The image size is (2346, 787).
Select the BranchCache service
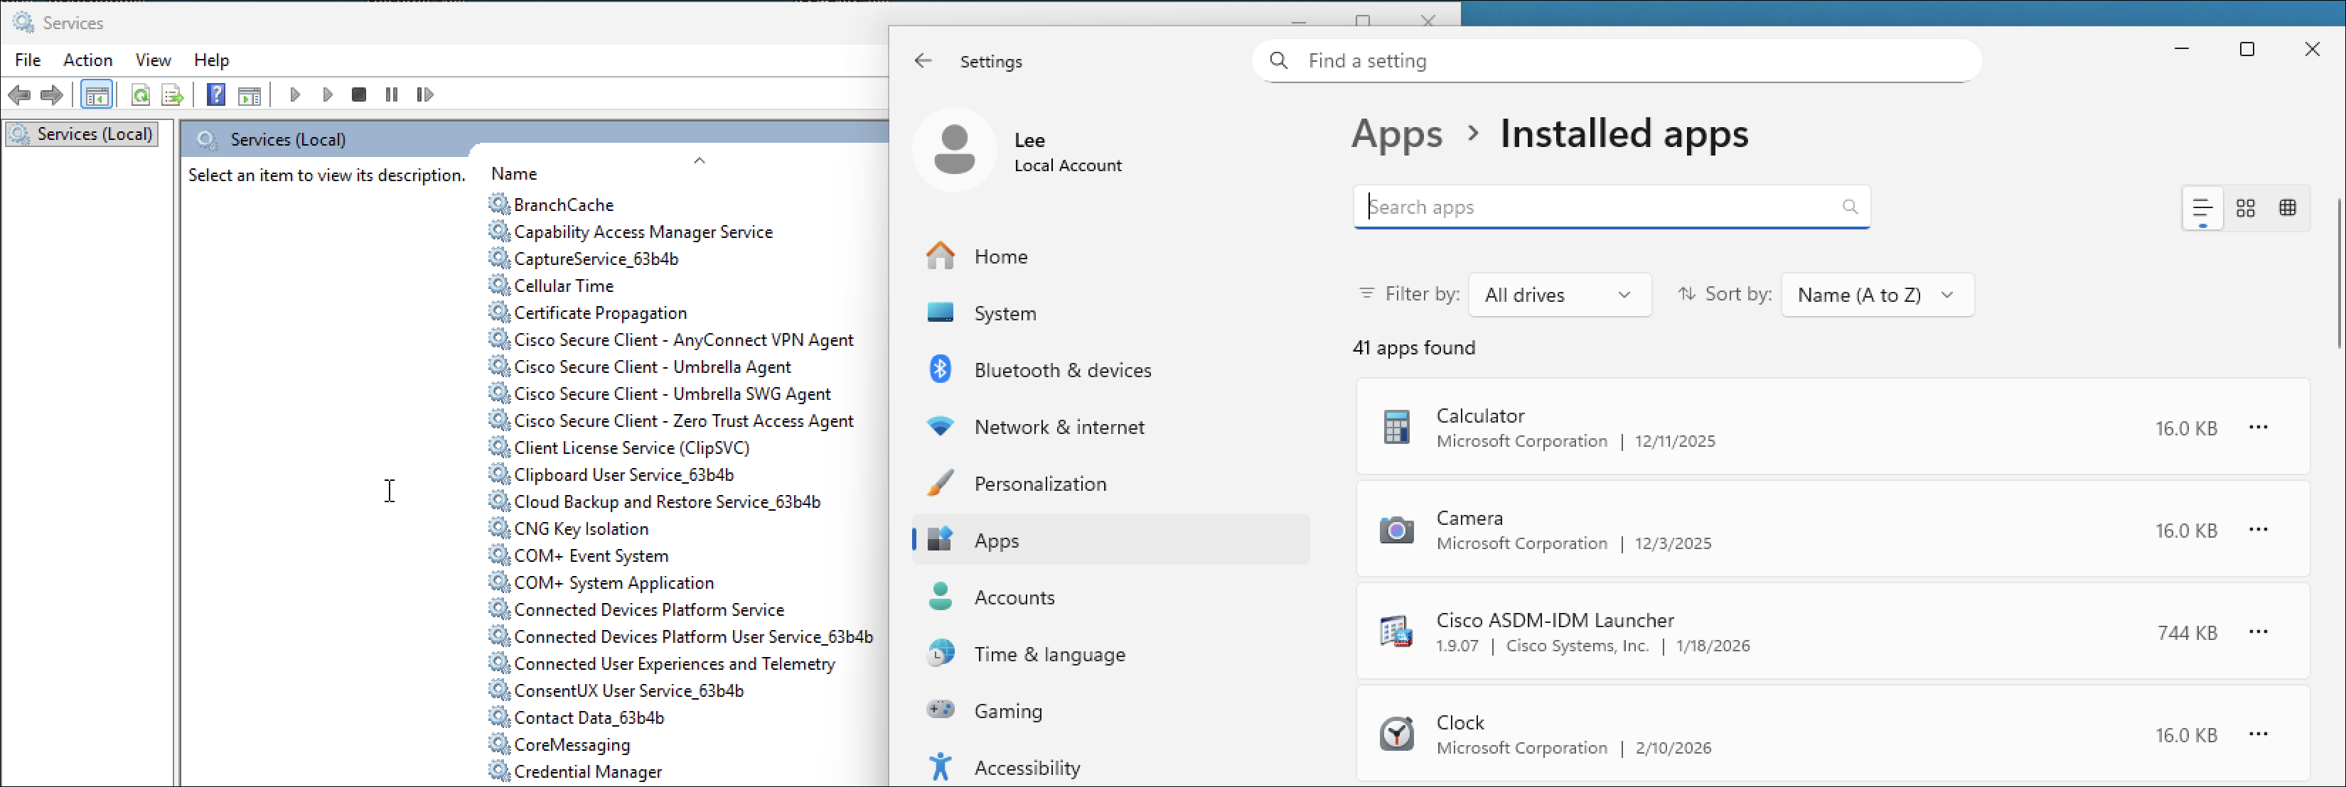click(x=564, y=205)
